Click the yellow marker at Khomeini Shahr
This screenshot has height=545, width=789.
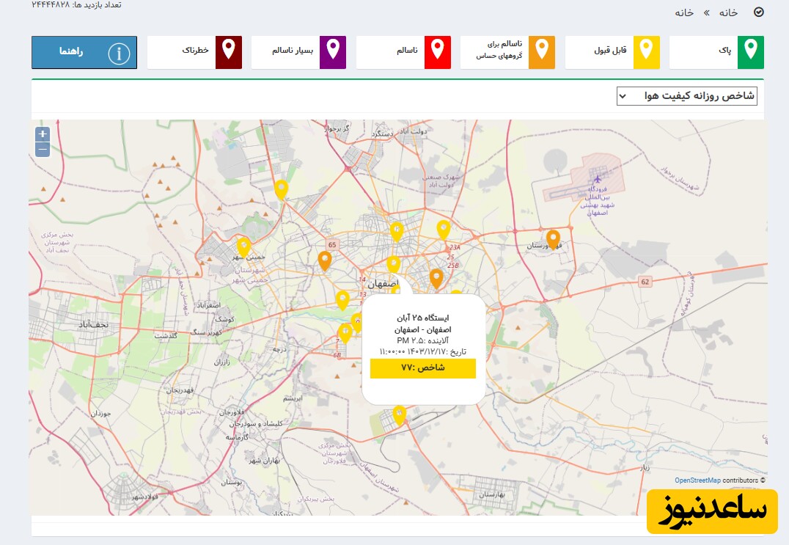243,246
